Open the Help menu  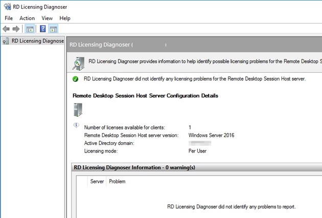point(65,18)
